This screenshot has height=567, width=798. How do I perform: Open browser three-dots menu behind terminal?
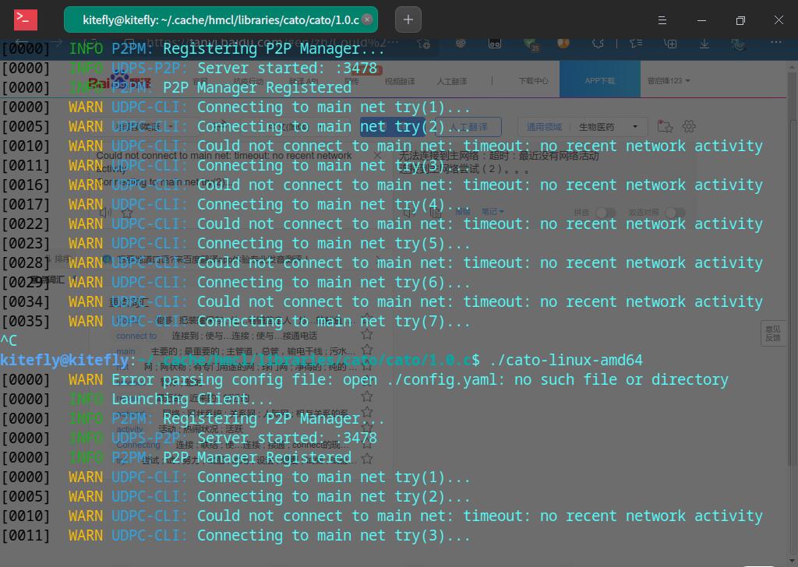(x=775, y=43)
